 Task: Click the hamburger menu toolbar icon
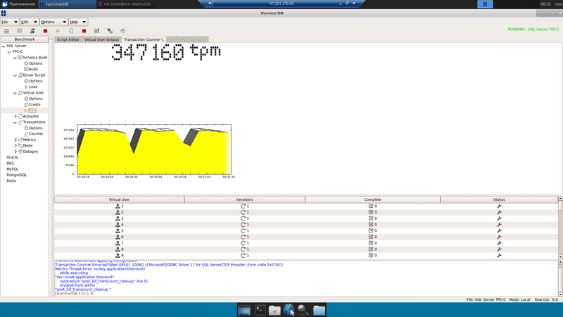[6, 31]
